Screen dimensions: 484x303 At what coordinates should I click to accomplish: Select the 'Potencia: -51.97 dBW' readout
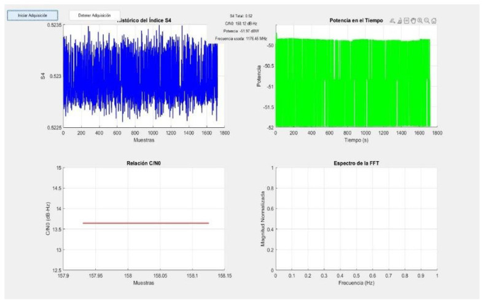coord(241,31)
